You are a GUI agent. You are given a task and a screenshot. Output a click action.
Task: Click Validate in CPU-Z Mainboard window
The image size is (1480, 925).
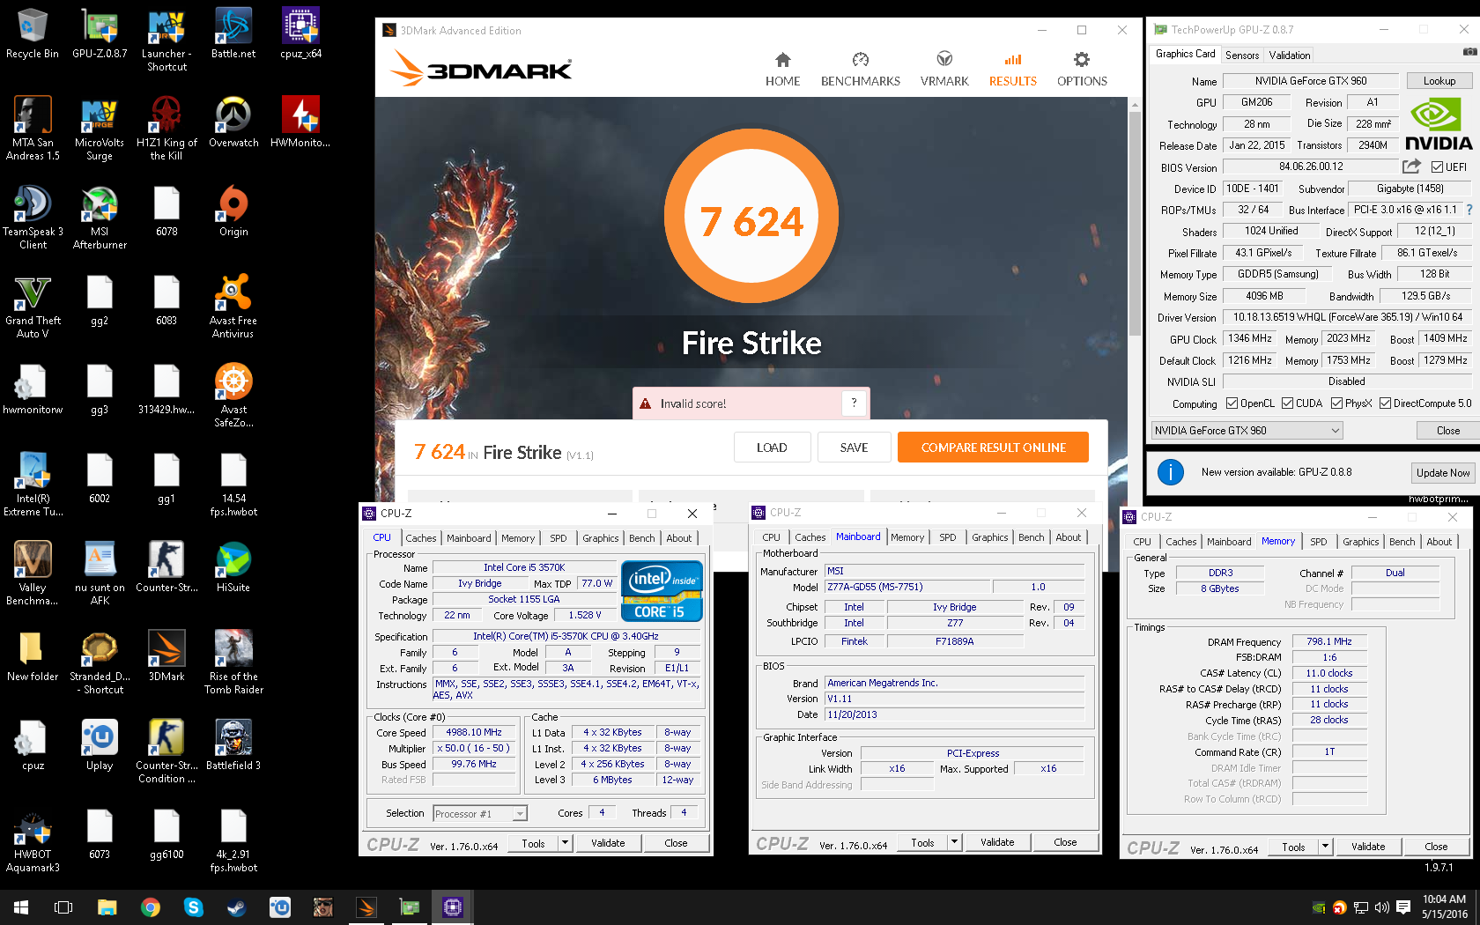pyautogui.click(x=997, y=842)
